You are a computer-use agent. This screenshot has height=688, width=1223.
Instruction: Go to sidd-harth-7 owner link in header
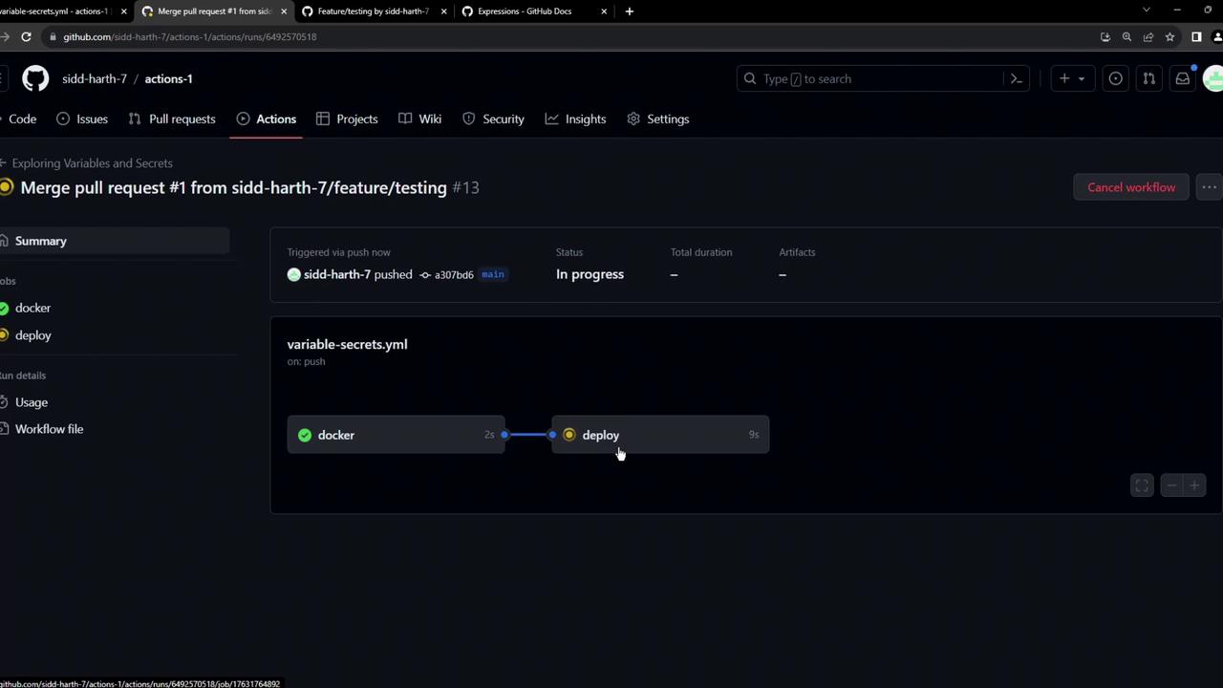tap(95, 78)
